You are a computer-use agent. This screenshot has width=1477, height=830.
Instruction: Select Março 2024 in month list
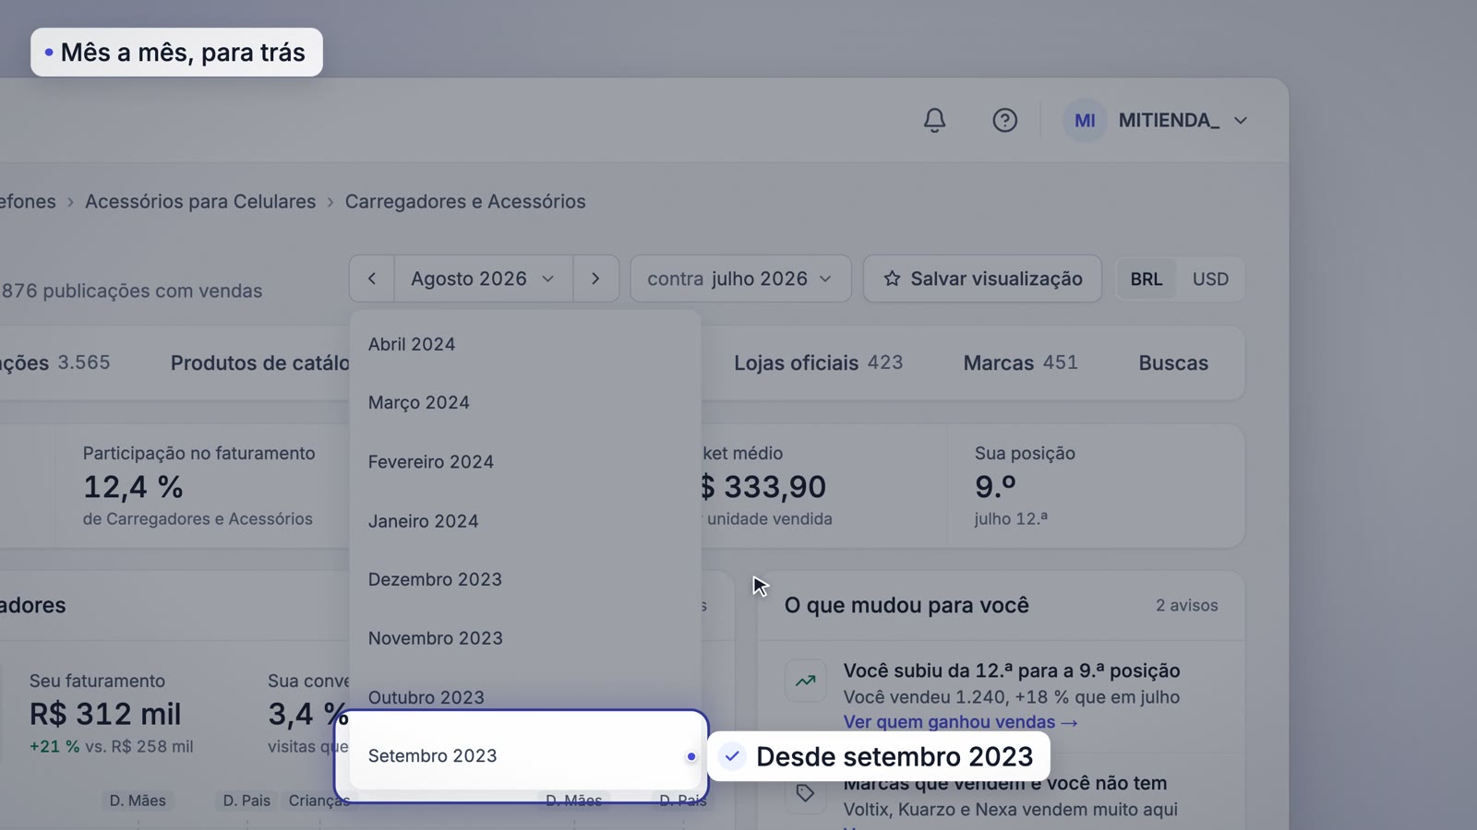(525, 403)
